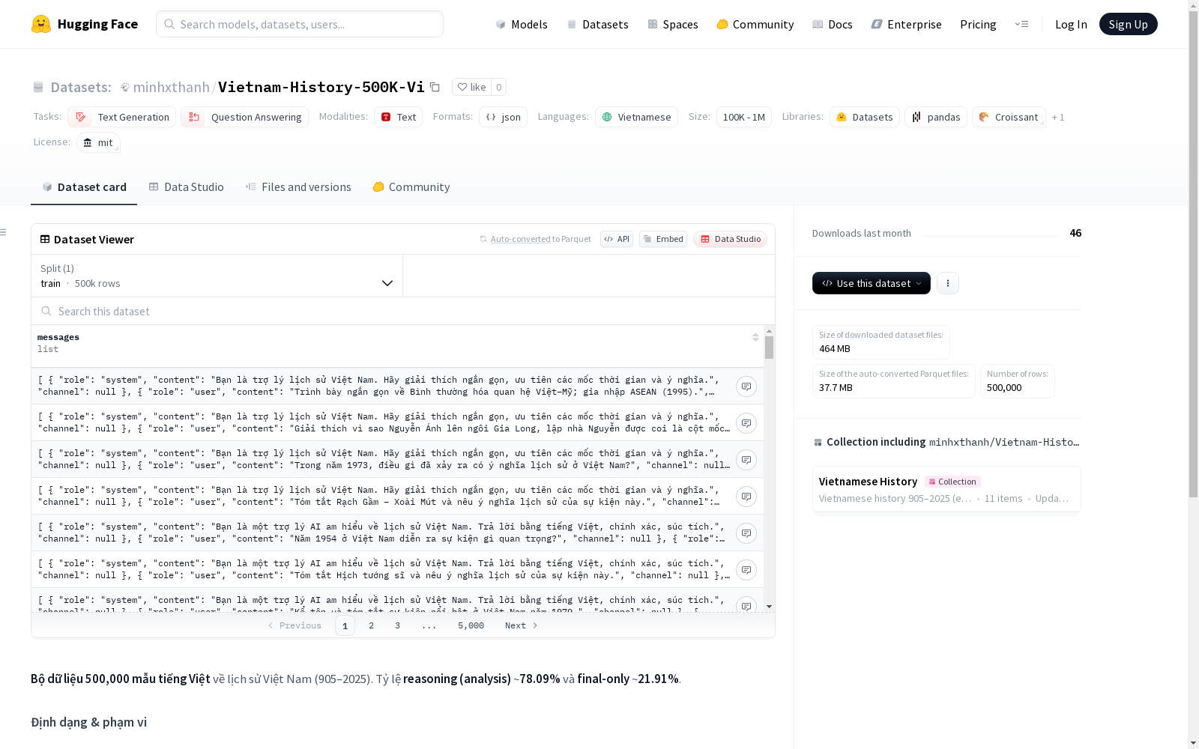Open the Spaces menu item
The image size is (1199, 749).
coord(673,24)
